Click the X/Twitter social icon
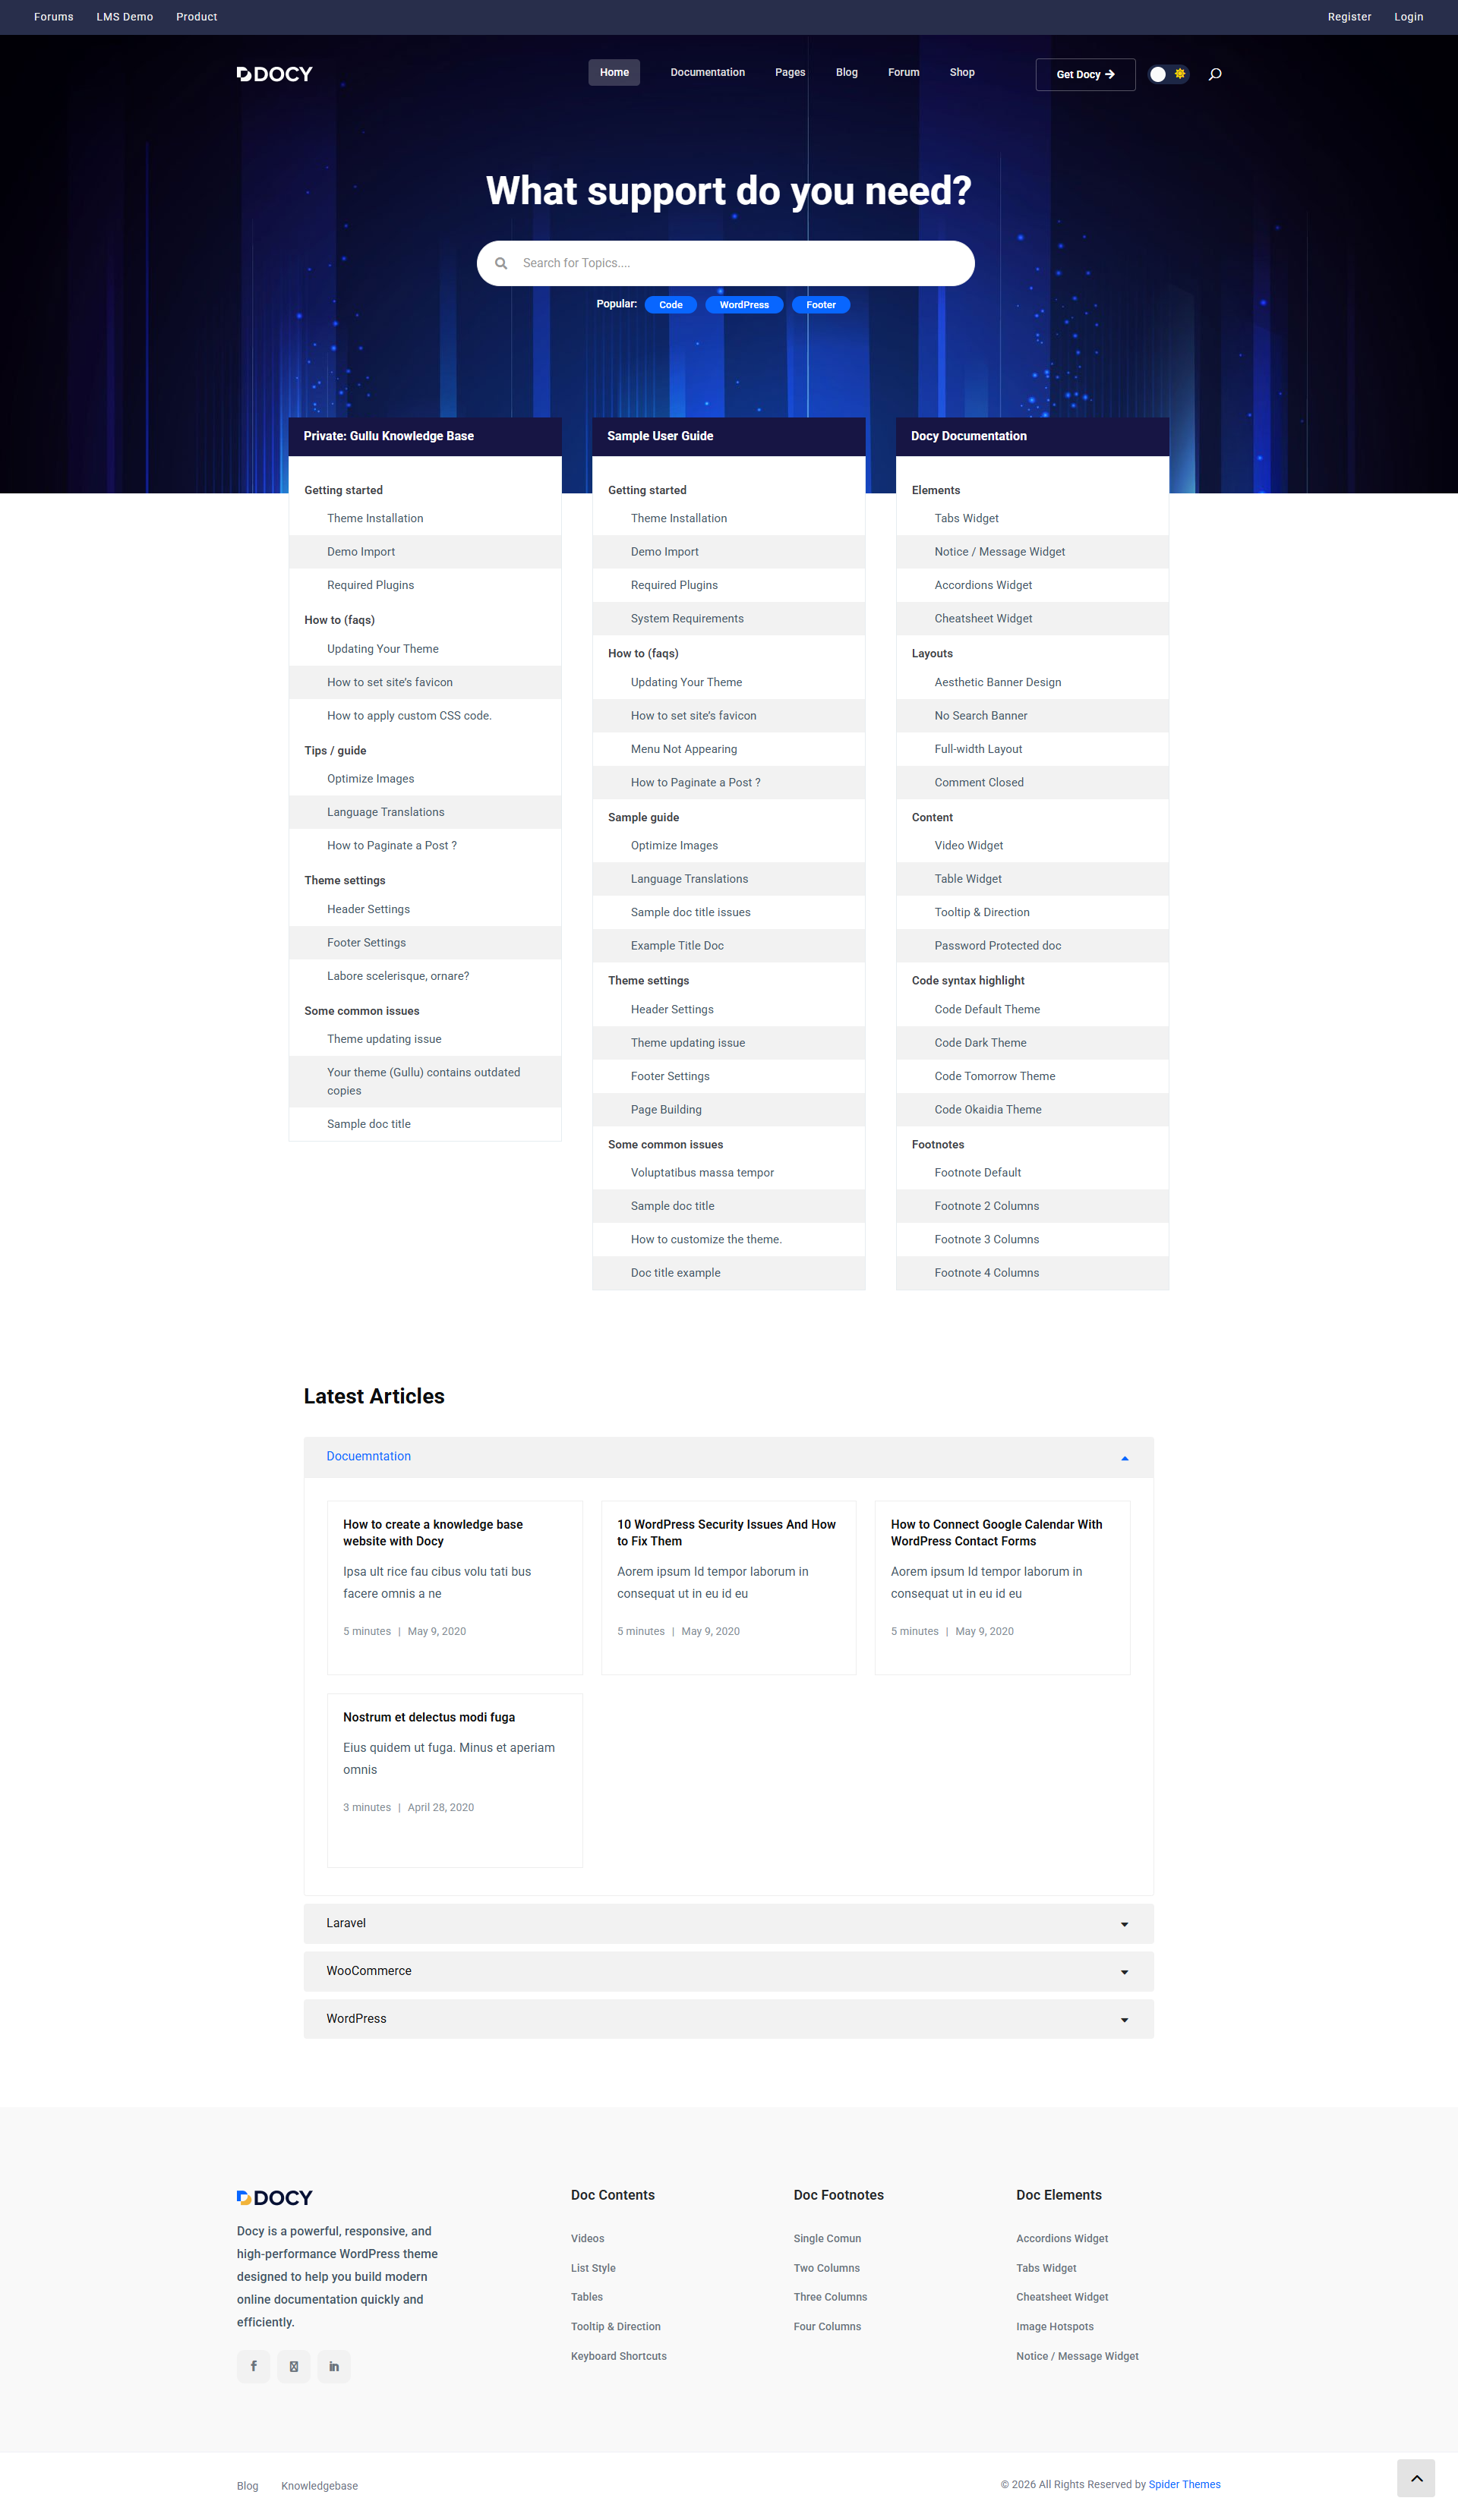 [x=293, y=2366]
